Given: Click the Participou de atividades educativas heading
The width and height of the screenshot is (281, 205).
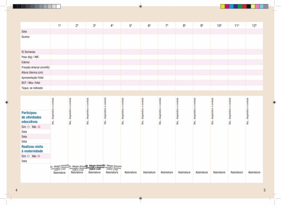Looking at the screenshot, I should coord(31,117).
